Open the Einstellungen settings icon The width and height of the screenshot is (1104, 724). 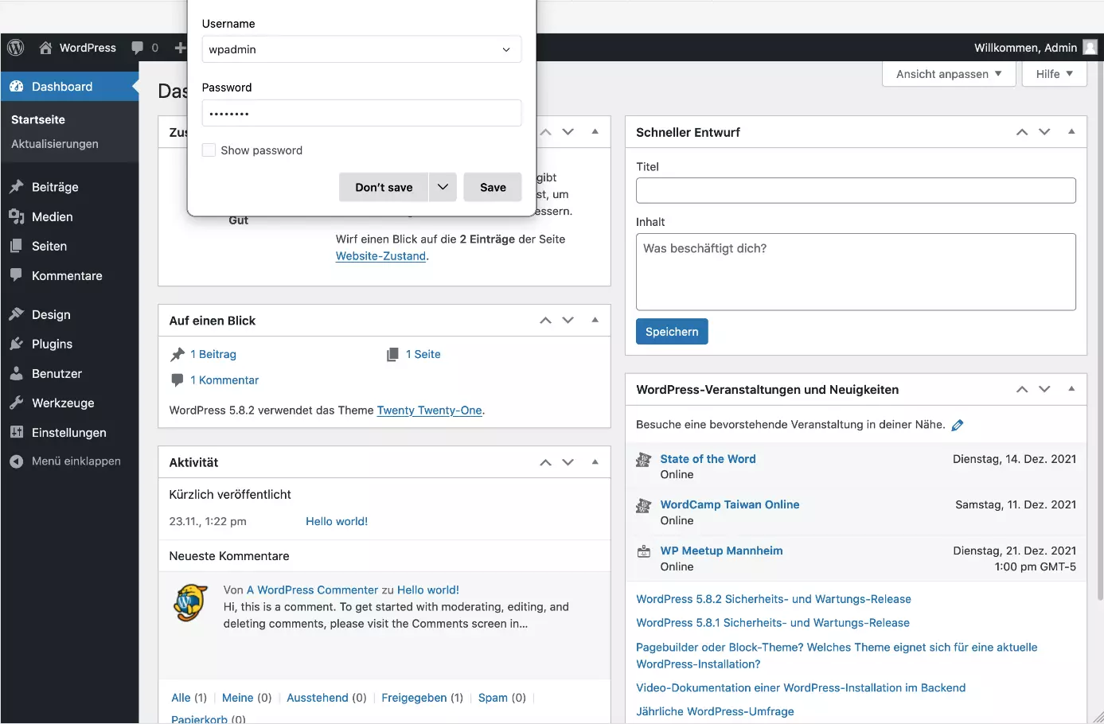click(x=17, y=432)
